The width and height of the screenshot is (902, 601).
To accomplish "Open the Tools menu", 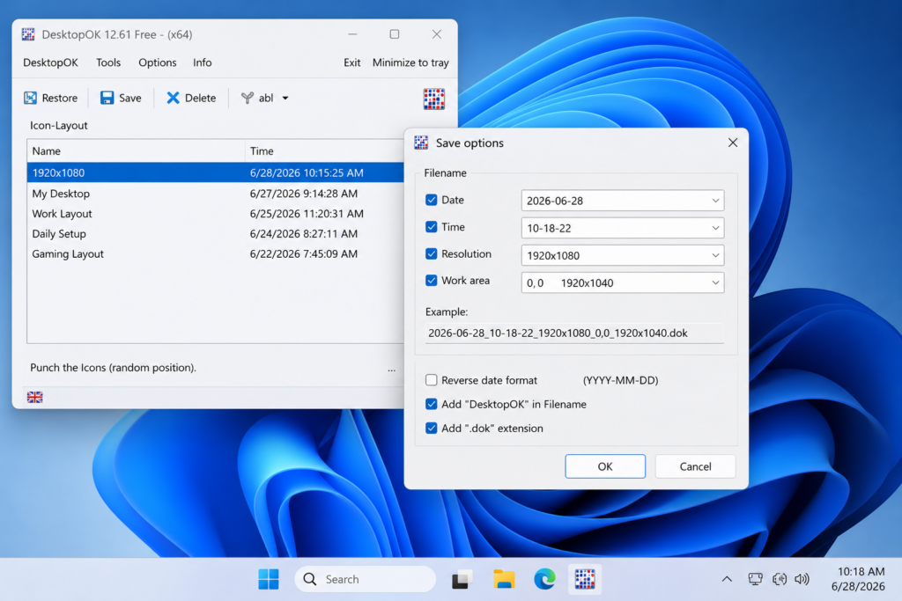I will 108,62.
